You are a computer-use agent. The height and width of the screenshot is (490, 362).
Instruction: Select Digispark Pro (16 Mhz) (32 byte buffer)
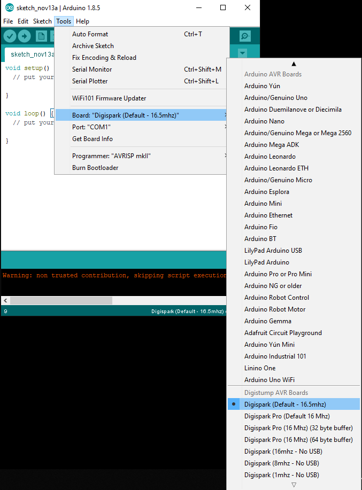[294, 428]
